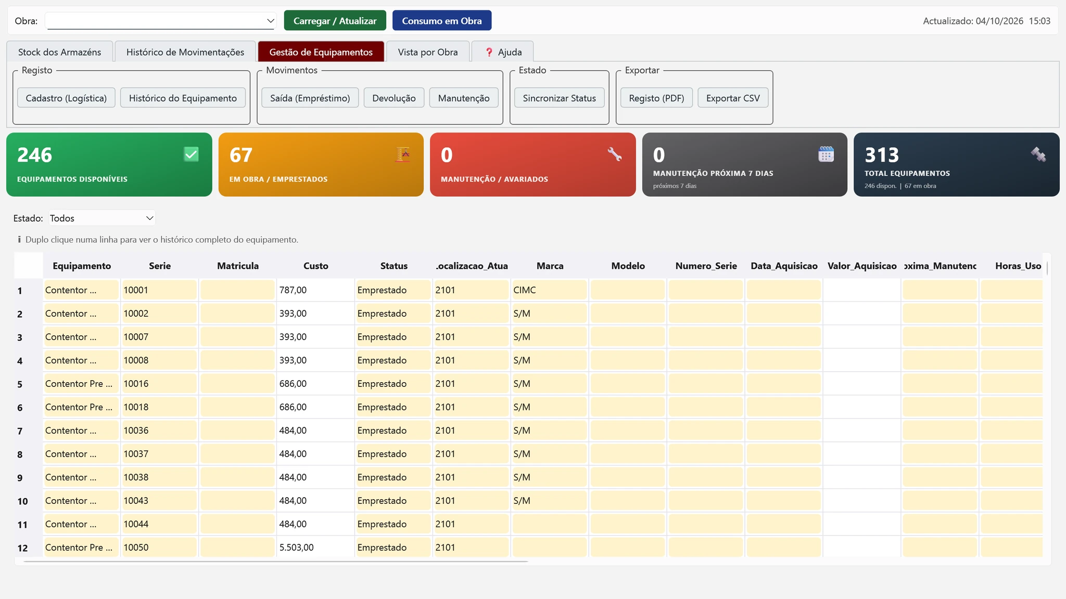Open Cadastro (Logística) form
Viewport: 1066px width, 599px height.
(66, 98)
